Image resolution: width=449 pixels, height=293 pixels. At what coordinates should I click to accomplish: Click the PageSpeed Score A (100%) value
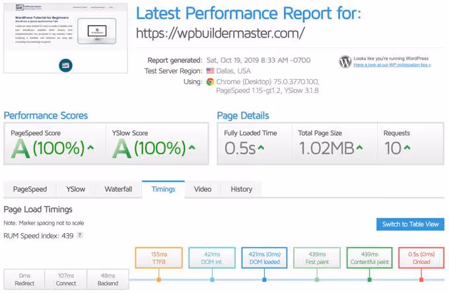[x=48, y=148]
